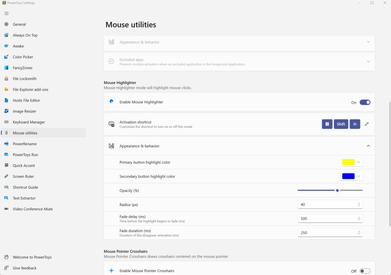Click the Color Picker icon in sidebar
Viewport: 391px width, 275px height.
[6, 57]
